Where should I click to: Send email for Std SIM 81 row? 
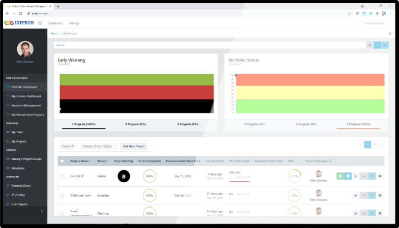(380, 176)
